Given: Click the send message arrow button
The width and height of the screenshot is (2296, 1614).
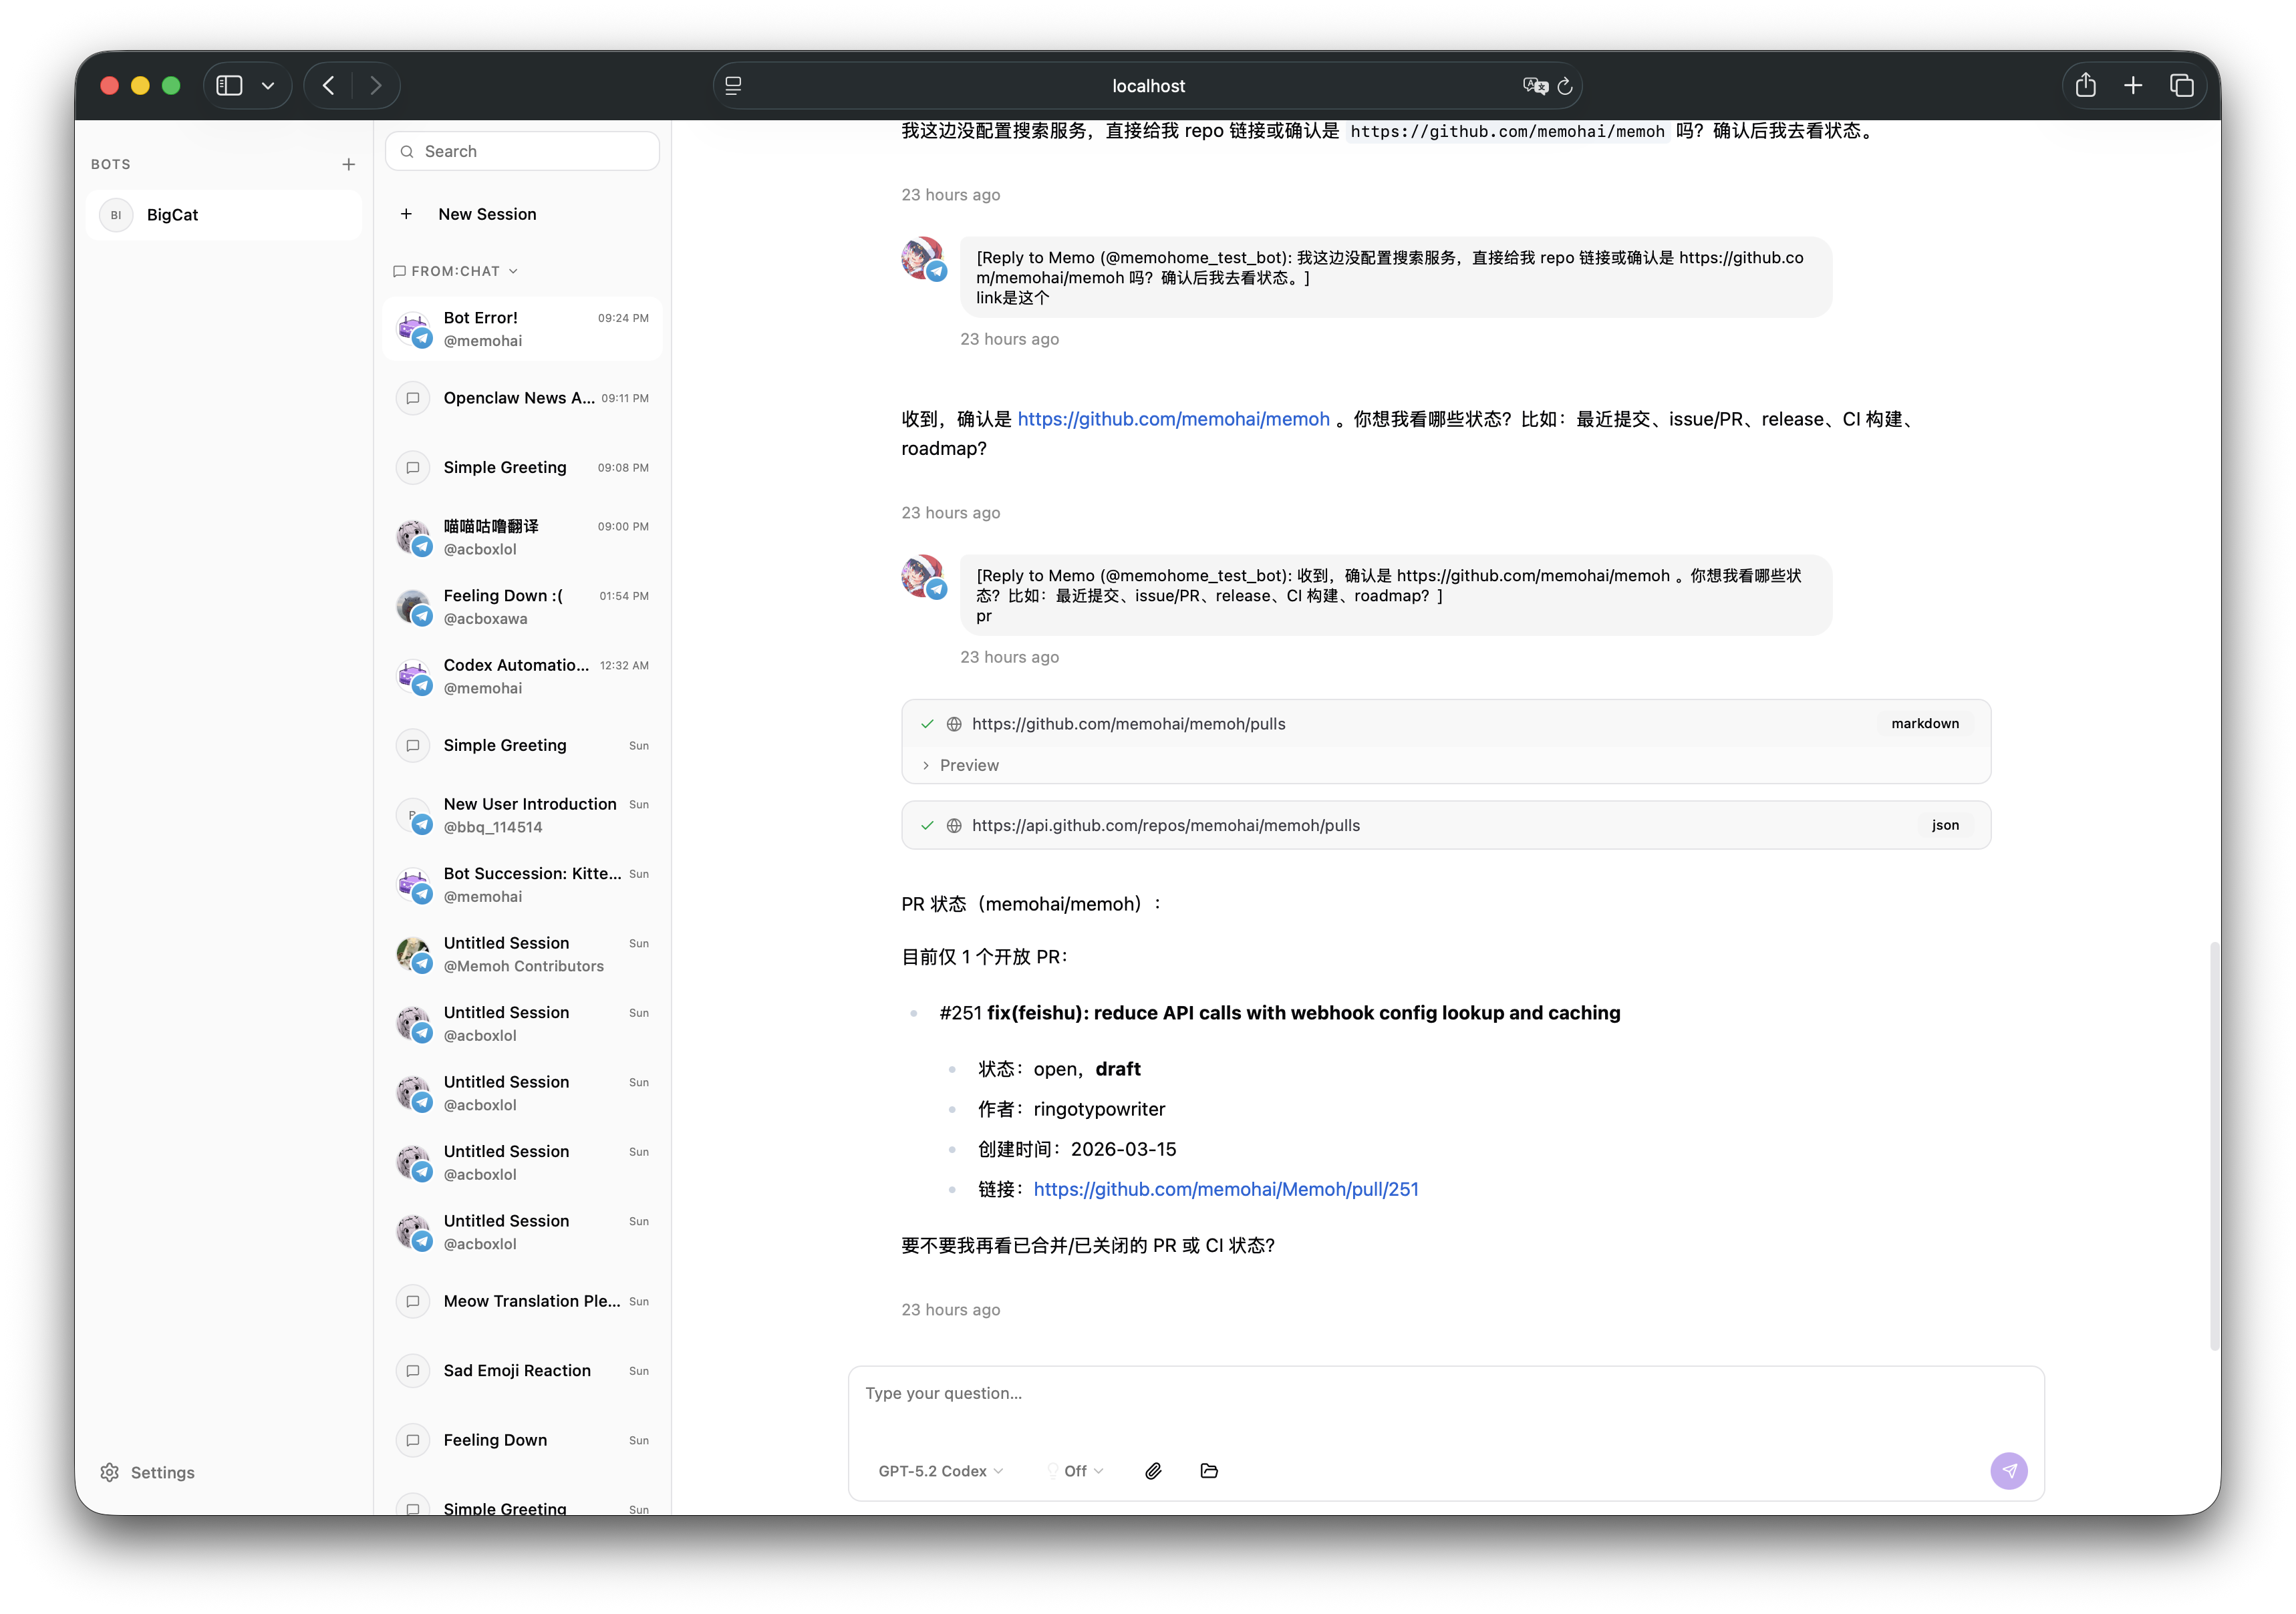Looking at the screenshot, I should [2008, 1470].
